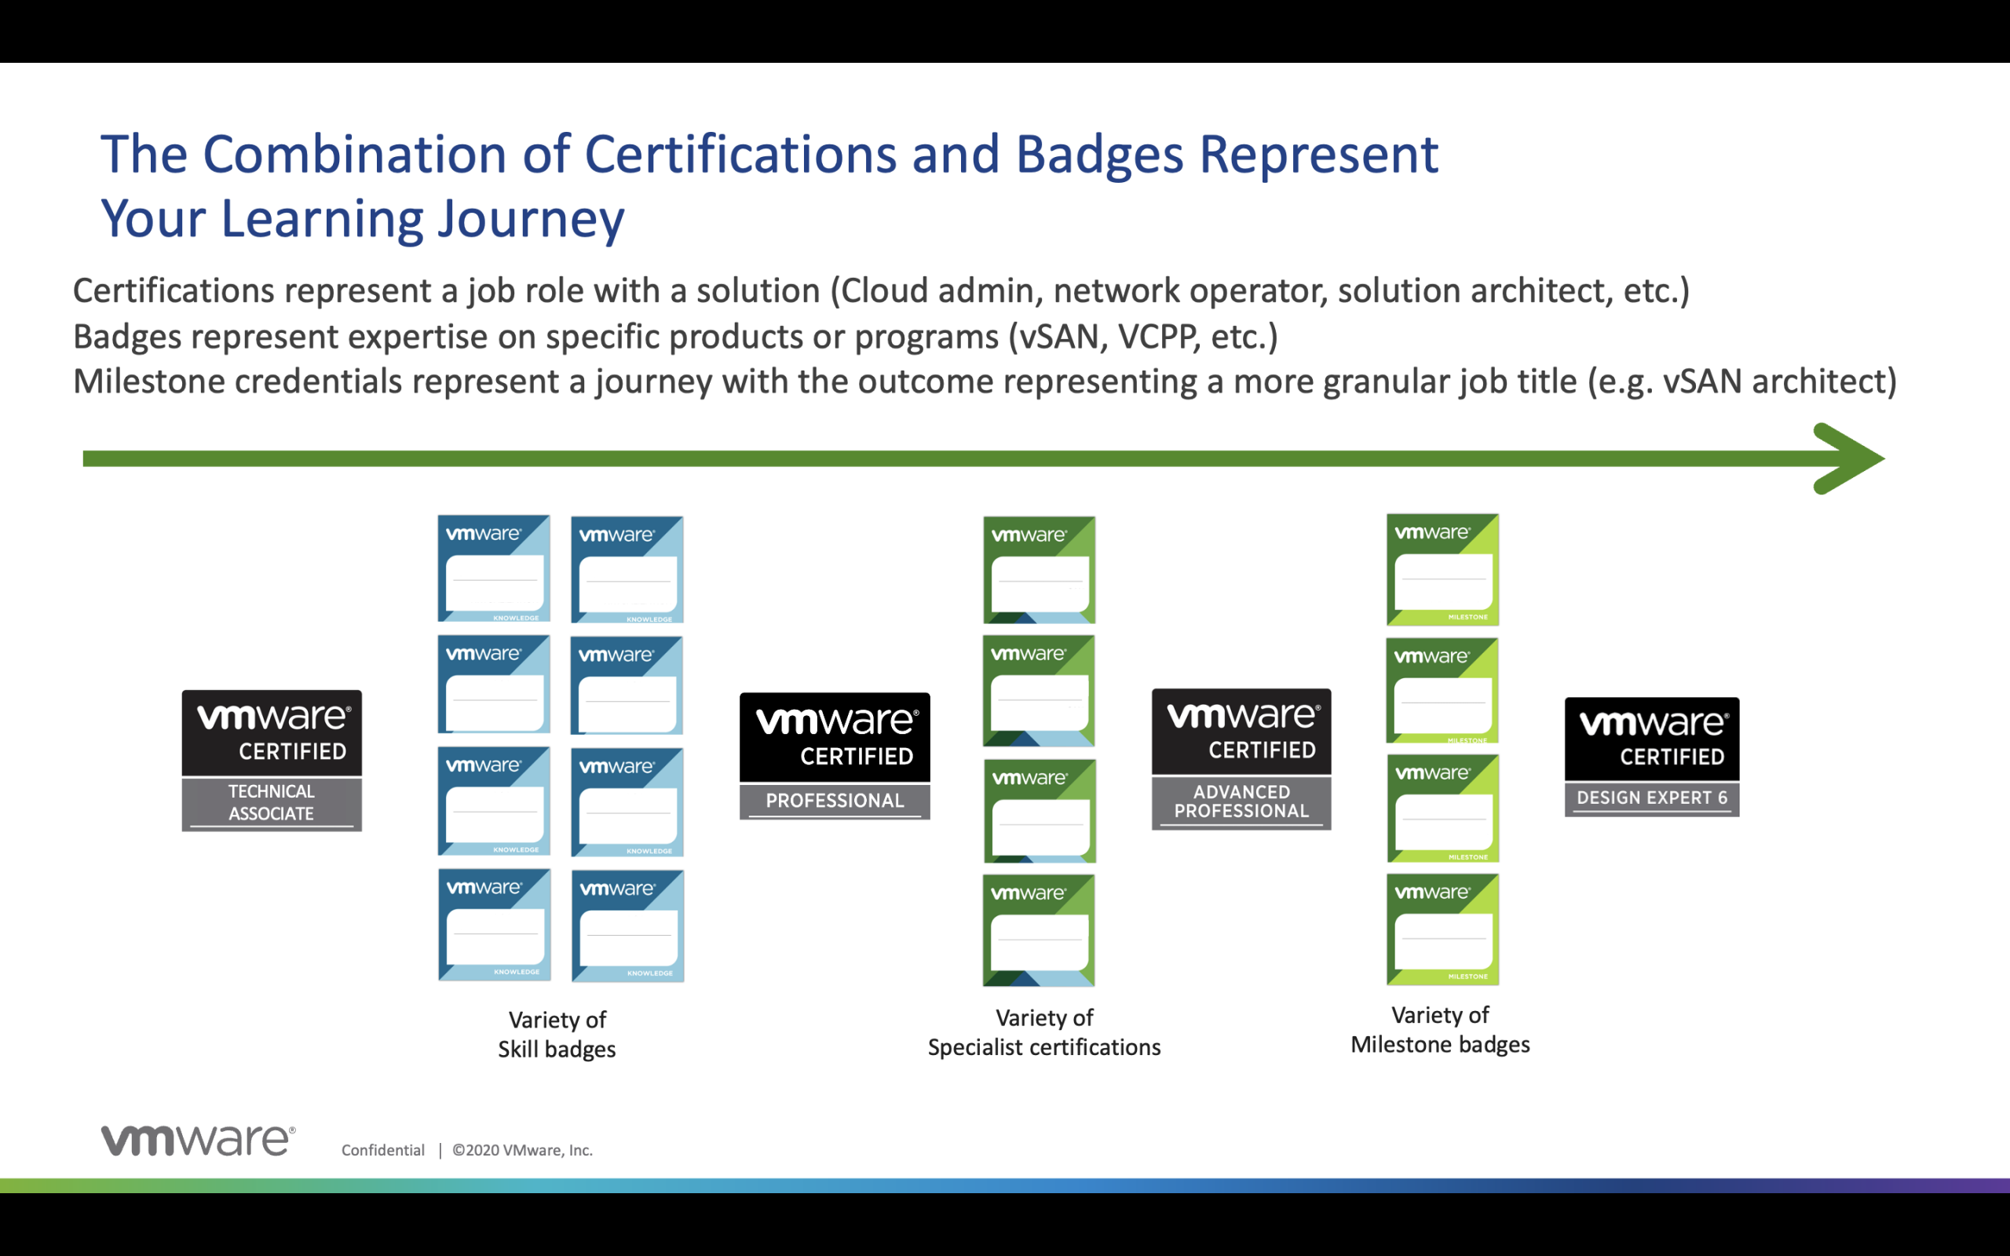The width and height of the screenshot is (2010, 1256).
Task: Click the topmost green Specialist certification badge
Action: 1039,569
